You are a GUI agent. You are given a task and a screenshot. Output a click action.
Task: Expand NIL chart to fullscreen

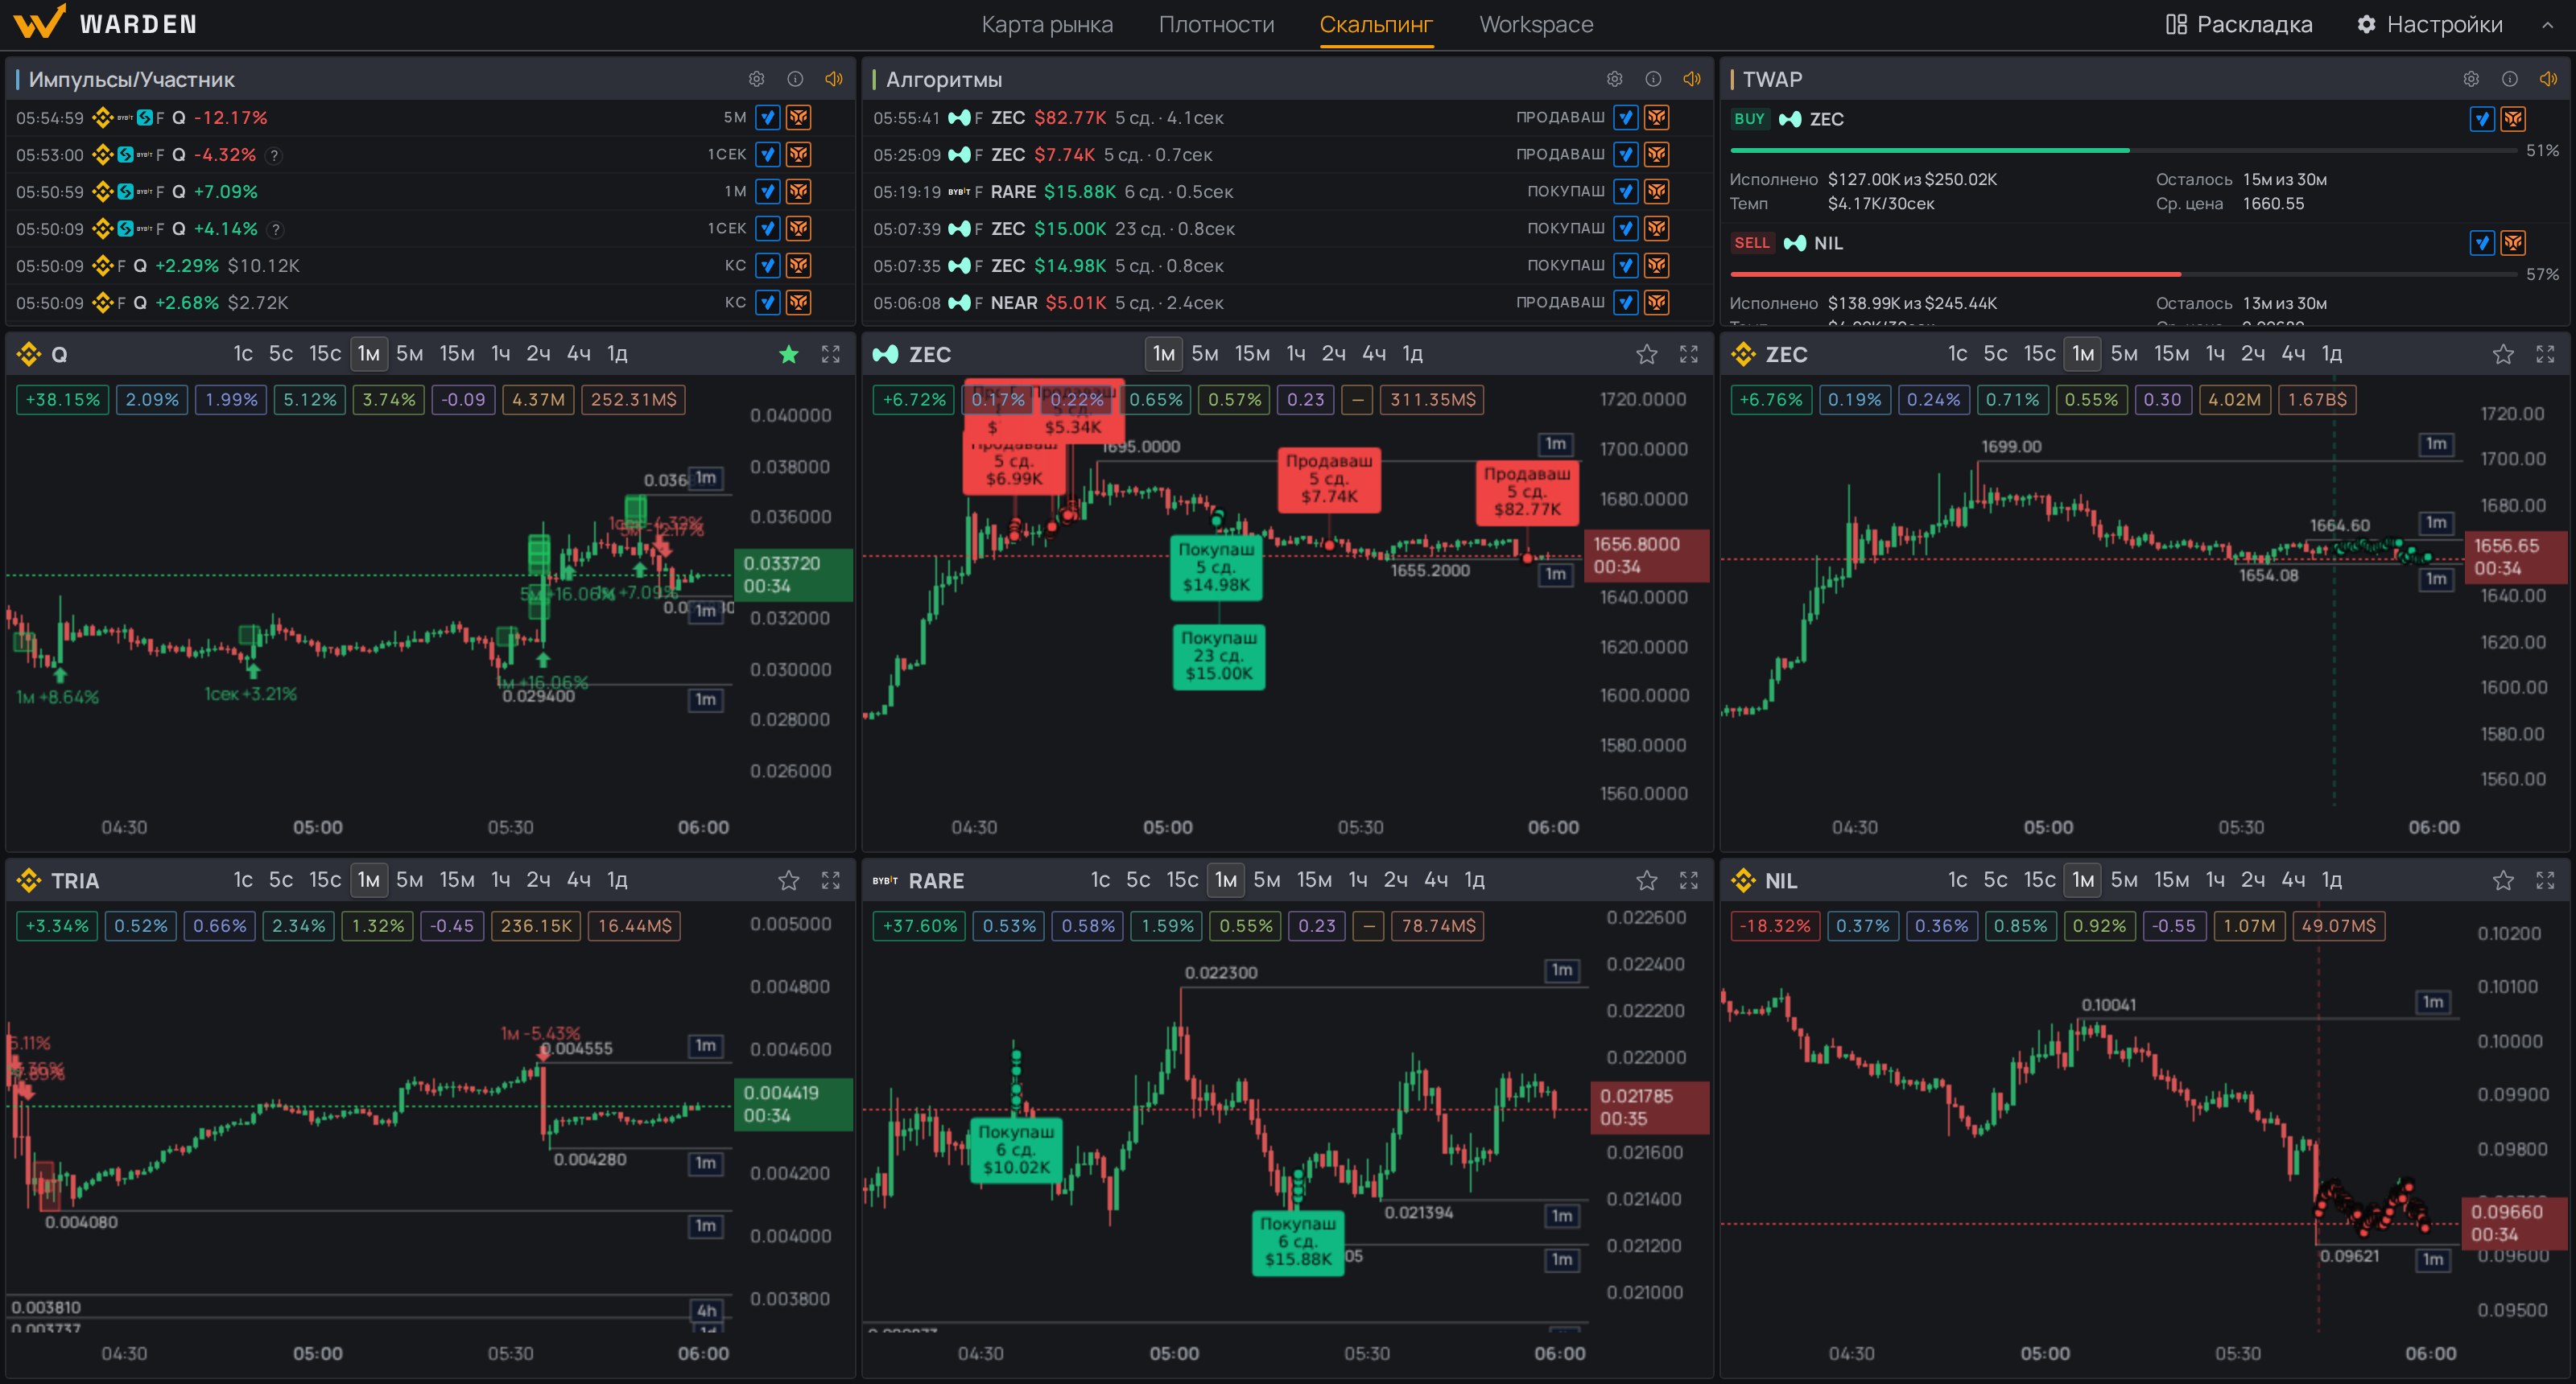[2545, 880]
